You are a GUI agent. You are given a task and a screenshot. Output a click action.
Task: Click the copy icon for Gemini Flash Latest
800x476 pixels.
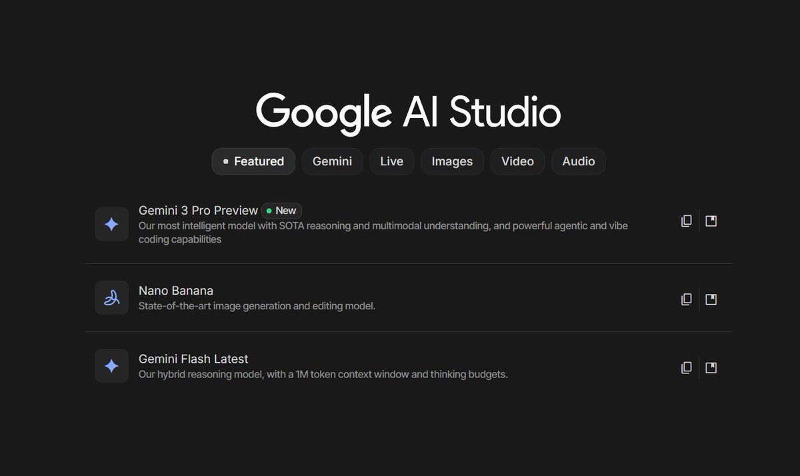click(686, 367)
